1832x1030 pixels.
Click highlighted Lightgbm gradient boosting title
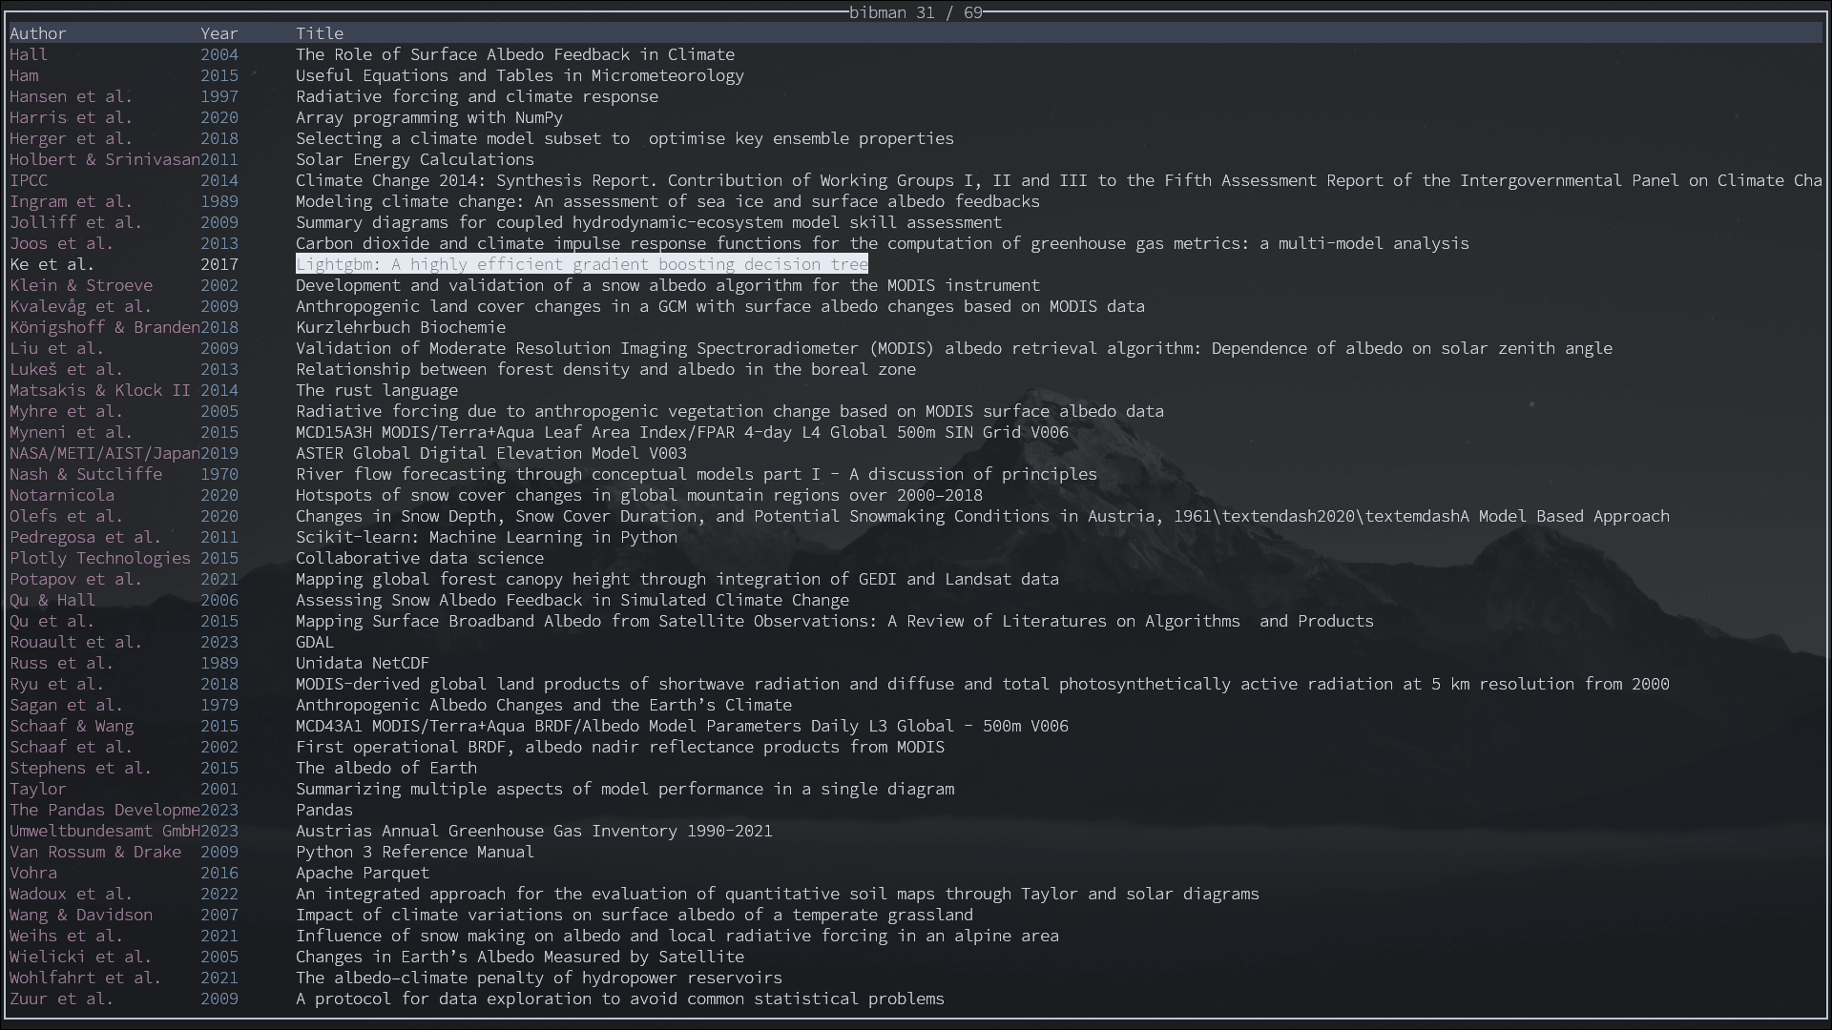pyautogui.click(x=581, y=264)
